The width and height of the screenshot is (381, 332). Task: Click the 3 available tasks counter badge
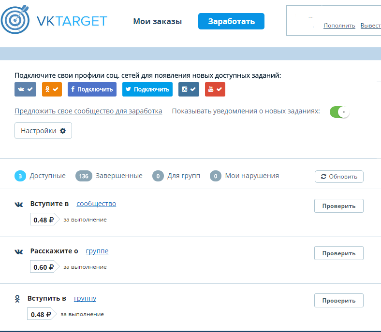pos(20,176)
